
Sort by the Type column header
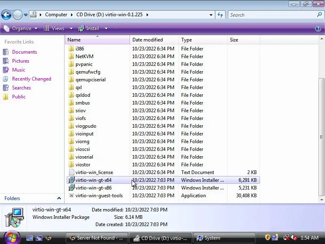[x=203, y=39]
